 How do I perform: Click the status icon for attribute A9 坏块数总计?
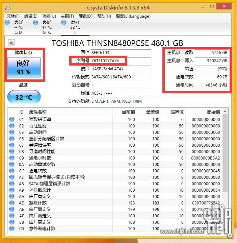pyautogui.click(x=12, y=190)
